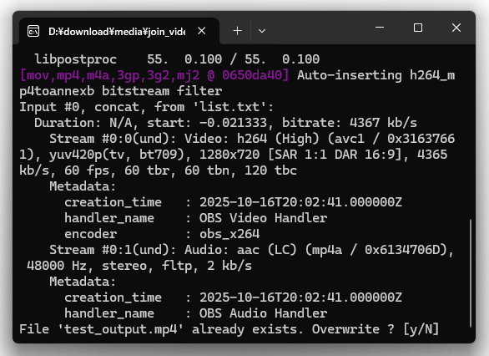Viewport: 489px width, 356px height.
Task: Click the 'test_output.mp4' filename text
Action: [x=121, y=329]
